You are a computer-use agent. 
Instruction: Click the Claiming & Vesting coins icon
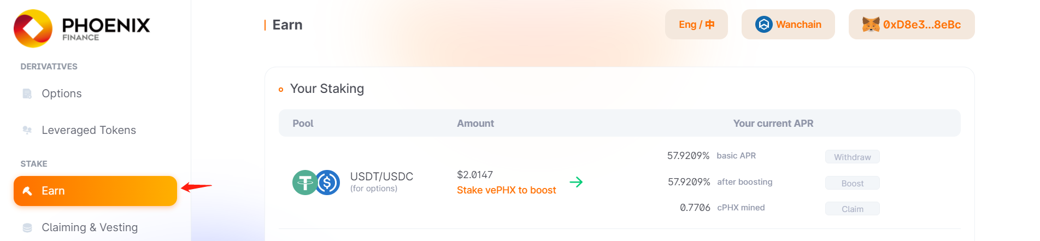tap(27, 227)
